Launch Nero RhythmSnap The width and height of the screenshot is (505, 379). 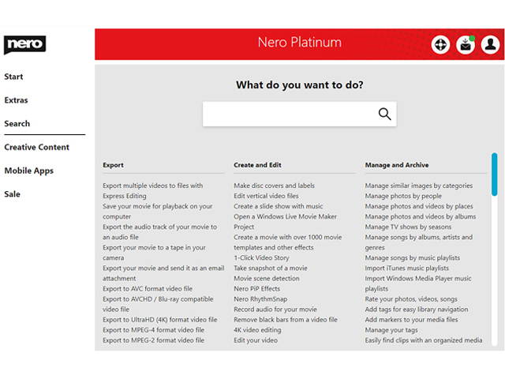(260, 299)
